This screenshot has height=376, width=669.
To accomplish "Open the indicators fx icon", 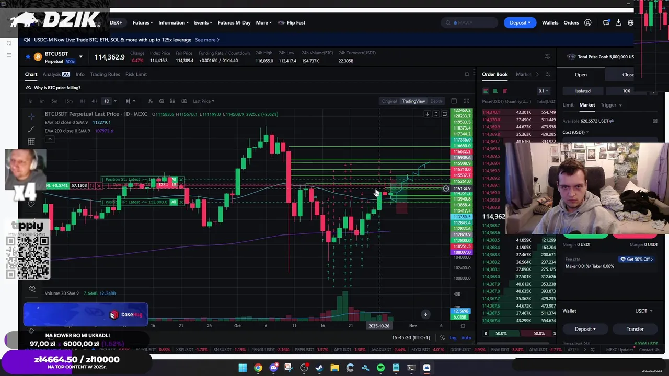I will point(151,101).
